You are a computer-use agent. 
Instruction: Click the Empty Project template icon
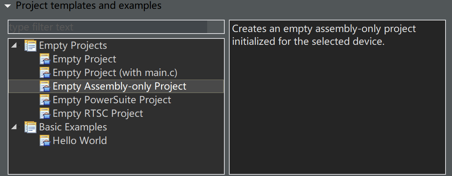pos(44,59)
